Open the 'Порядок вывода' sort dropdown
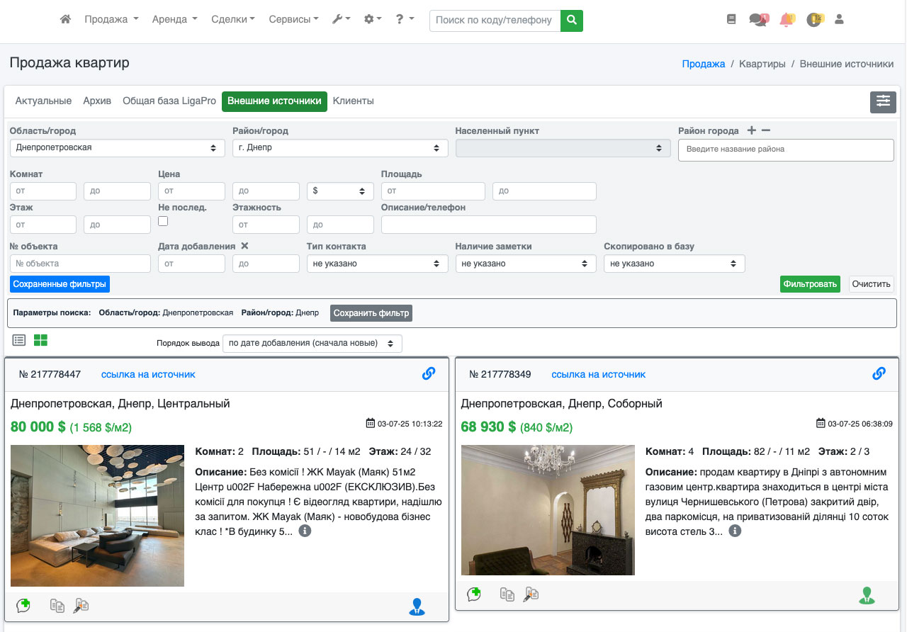 312,343
